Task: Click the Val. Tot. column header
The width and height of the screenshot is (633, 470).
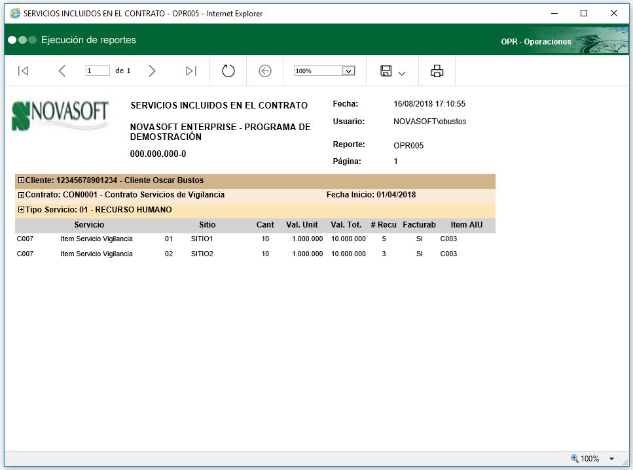Action: pyautogui.click(x=346, y=225)
